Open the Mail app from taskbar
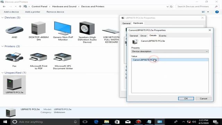 128,122
